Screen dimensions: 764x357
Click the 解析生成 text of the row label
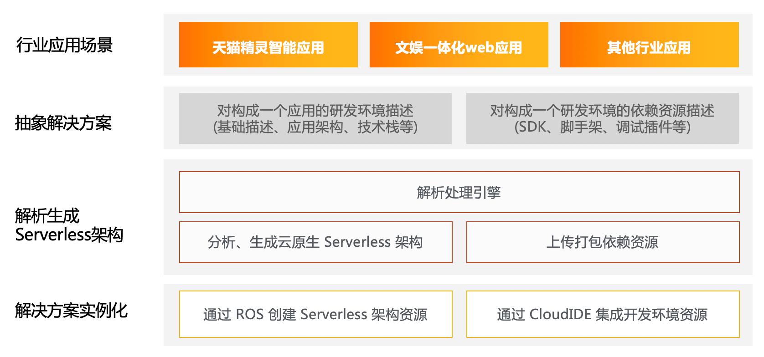(x=47, y=215)
